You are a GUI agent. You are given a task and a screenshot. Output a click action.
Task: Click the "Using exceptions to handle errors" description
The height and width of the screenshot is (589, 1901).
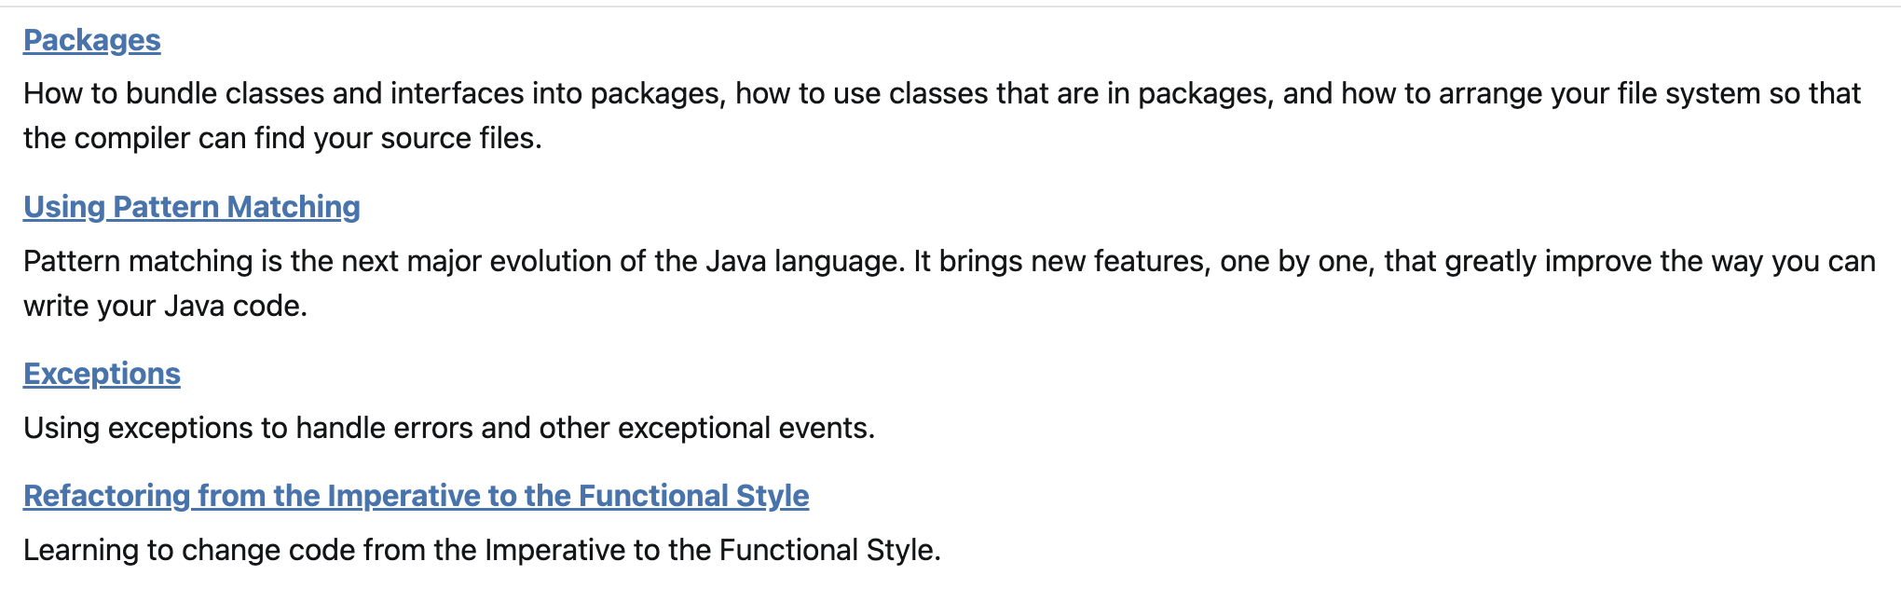point(448,428)
